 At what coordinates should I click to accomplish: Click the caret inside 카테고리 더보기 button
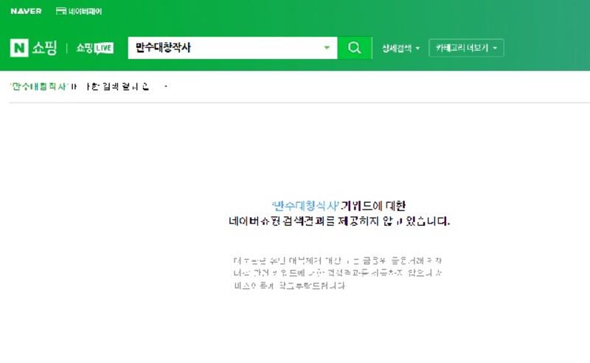(x=495, y=49)
